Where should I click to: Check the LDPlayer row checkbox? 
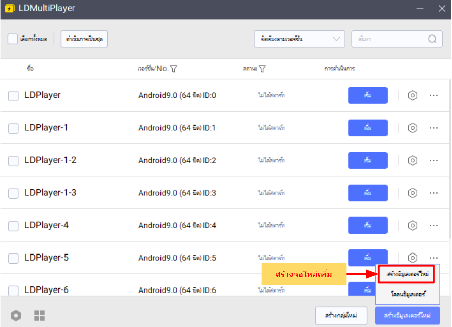13,96
